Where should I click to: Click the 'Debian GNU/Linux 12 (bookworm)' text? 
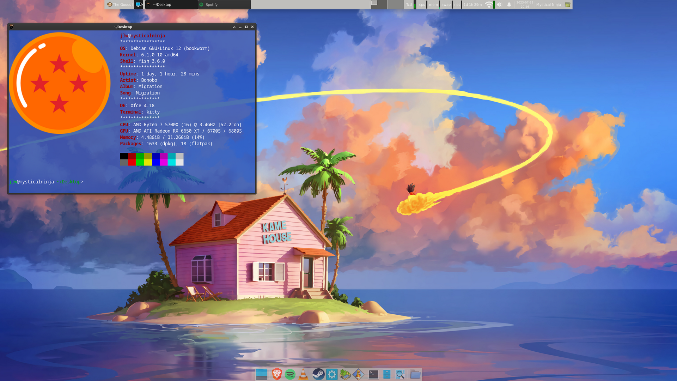[x=170, y=48]
